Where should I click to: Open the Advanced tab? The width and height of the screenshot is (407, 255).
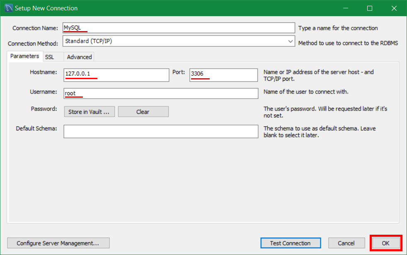click(x=79, y=57)
